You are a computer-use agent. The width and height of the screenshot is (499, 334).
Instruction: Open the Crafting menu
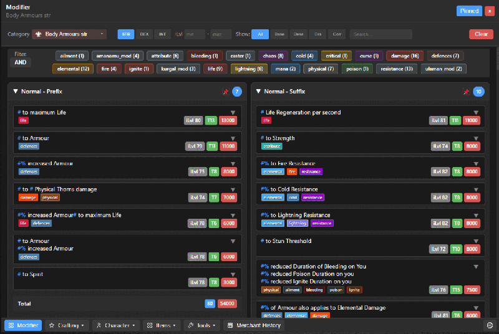click(x=67, y=325)
